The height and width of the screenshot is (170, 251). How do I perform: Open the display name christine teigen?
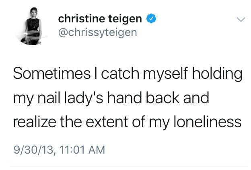(100, 19)
